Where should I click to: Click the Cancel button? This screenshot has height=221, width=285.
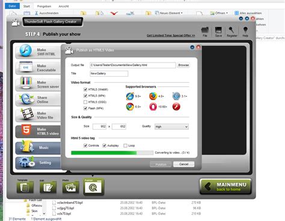click(184, 164)
